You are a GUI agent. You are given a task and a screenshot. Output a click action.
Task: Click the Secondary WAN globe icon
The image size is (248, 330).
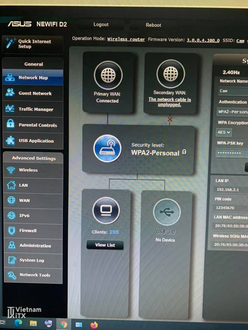[170, 74]
